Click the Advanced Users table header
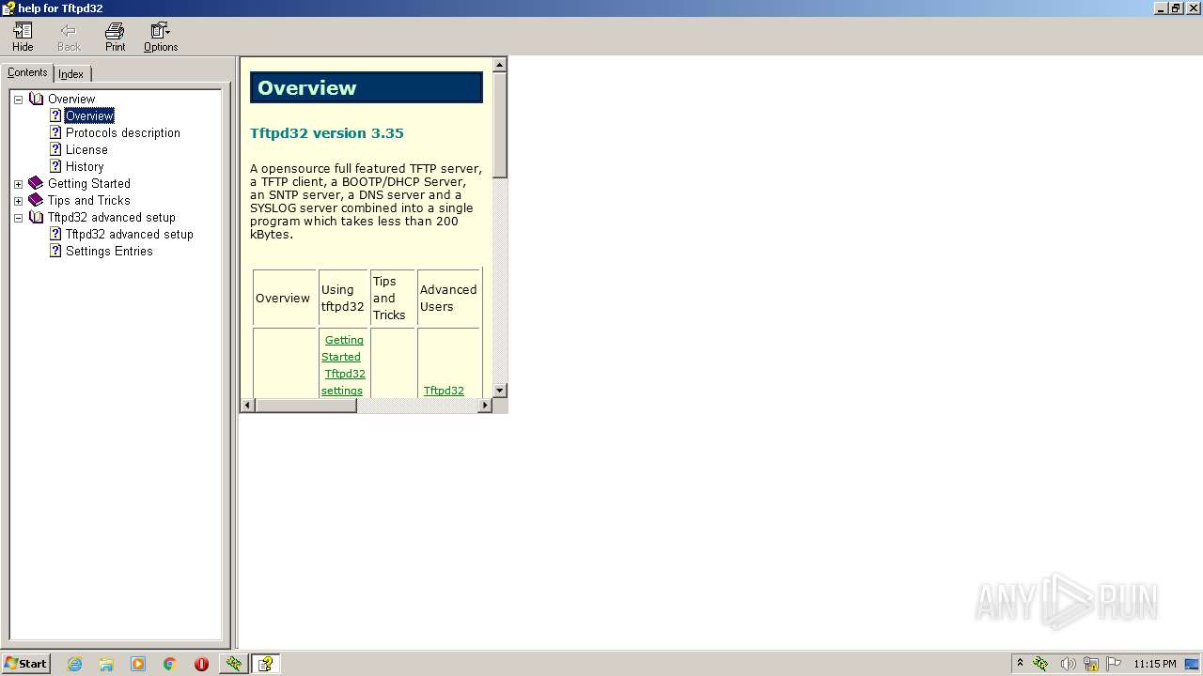This screenshot has height=676, width=1203. click(x=448, y=299)
